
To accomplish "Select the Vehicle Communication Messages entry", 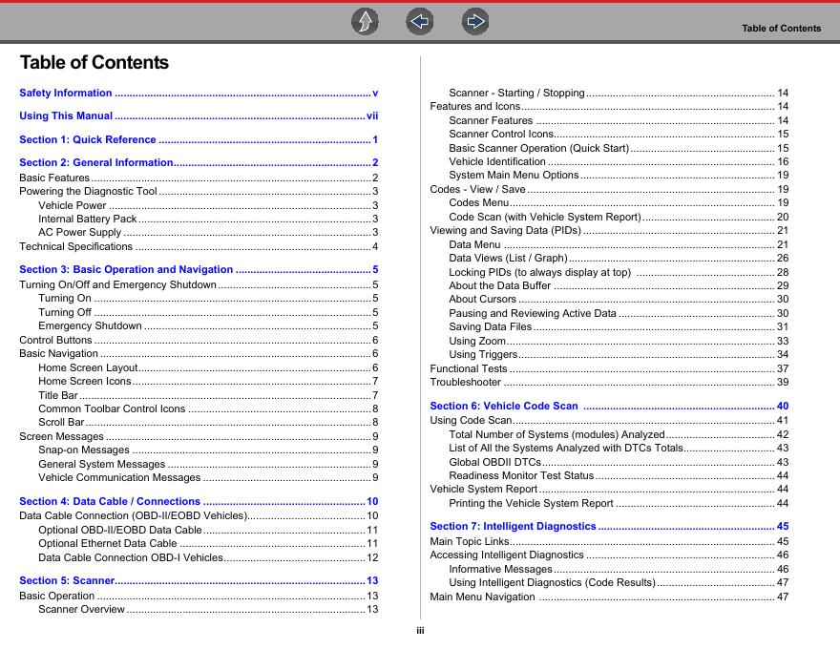I will point(119,477).
